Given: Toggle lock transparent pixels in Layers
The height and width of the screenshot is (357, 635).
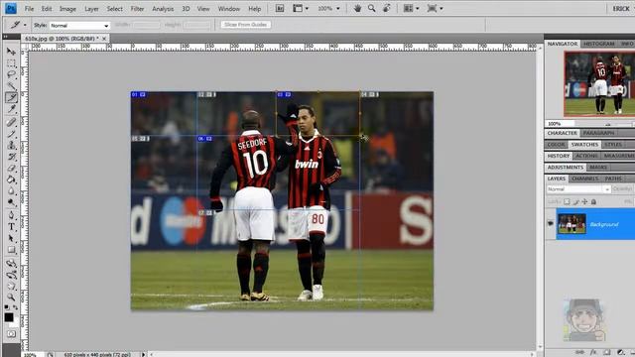Looking at the screenshot, I should (567, 201).
